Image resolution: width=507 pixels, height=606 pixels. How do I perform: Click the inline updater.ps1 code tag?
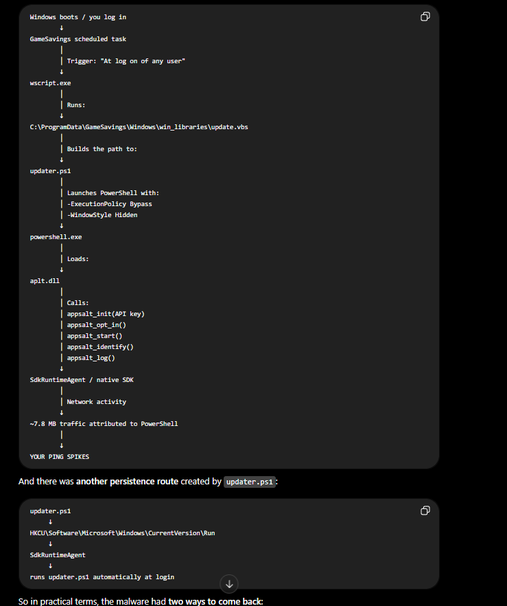[250, 482]
